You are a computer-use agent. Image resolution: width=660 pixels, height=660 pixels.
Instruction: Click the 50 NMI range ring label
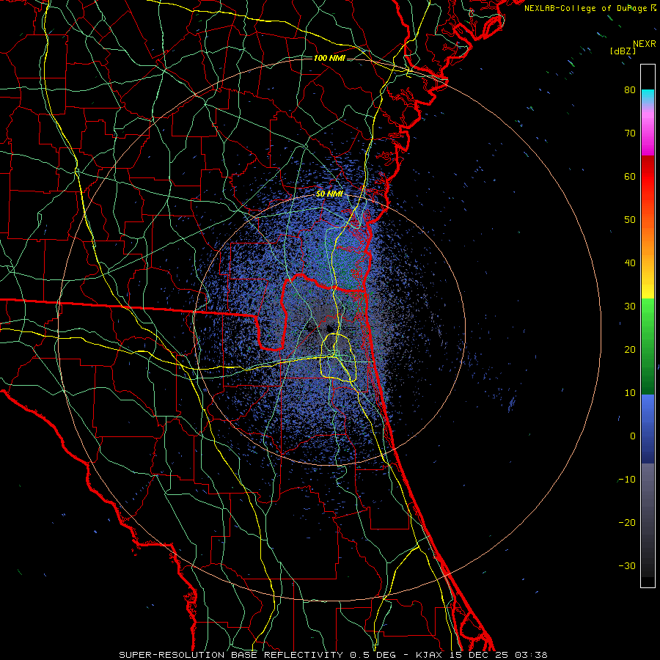point(329,194)
